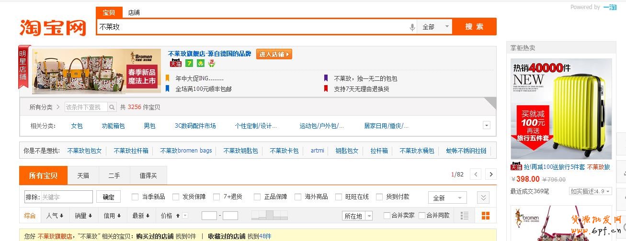Select the 店铺 search tab
This screenshot has width=626, height=241.
134,12
